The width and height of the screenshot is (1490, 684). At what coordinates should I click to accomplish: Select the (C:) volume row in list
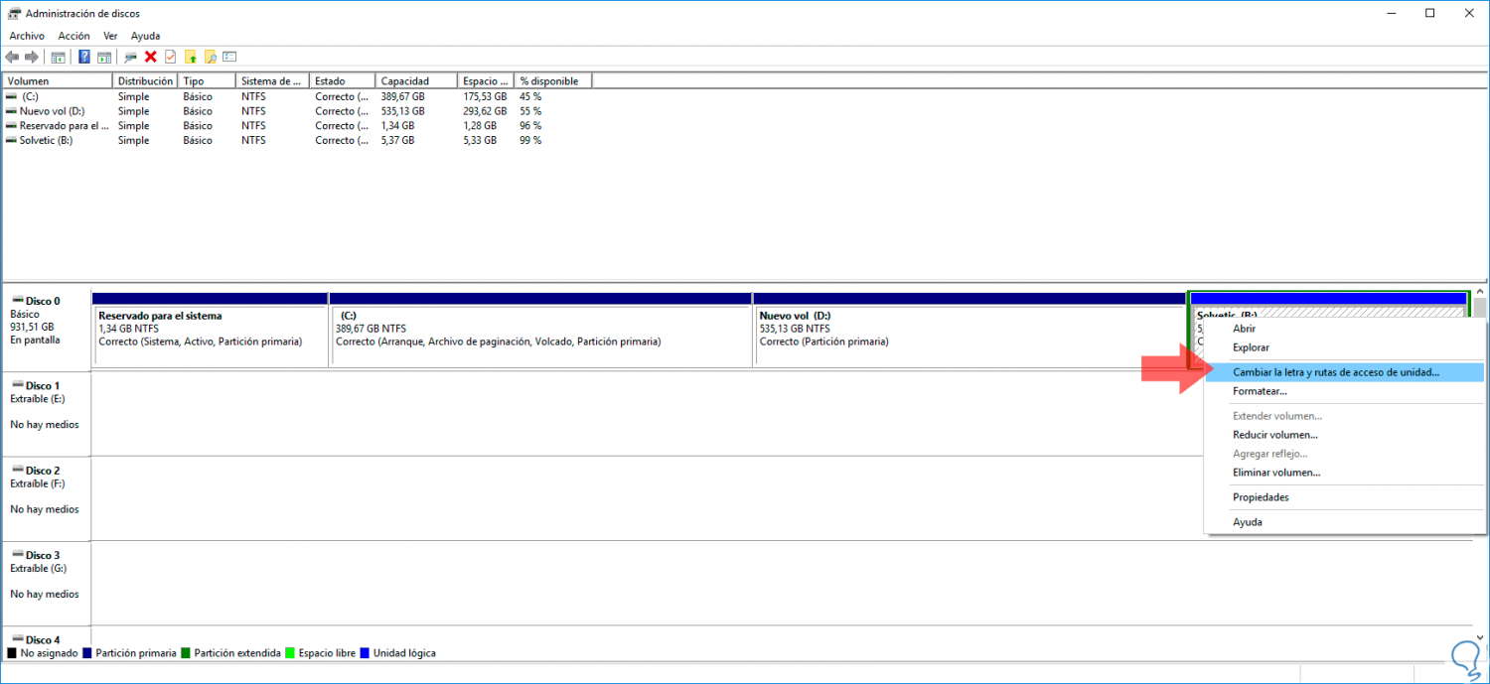point(298,96)
